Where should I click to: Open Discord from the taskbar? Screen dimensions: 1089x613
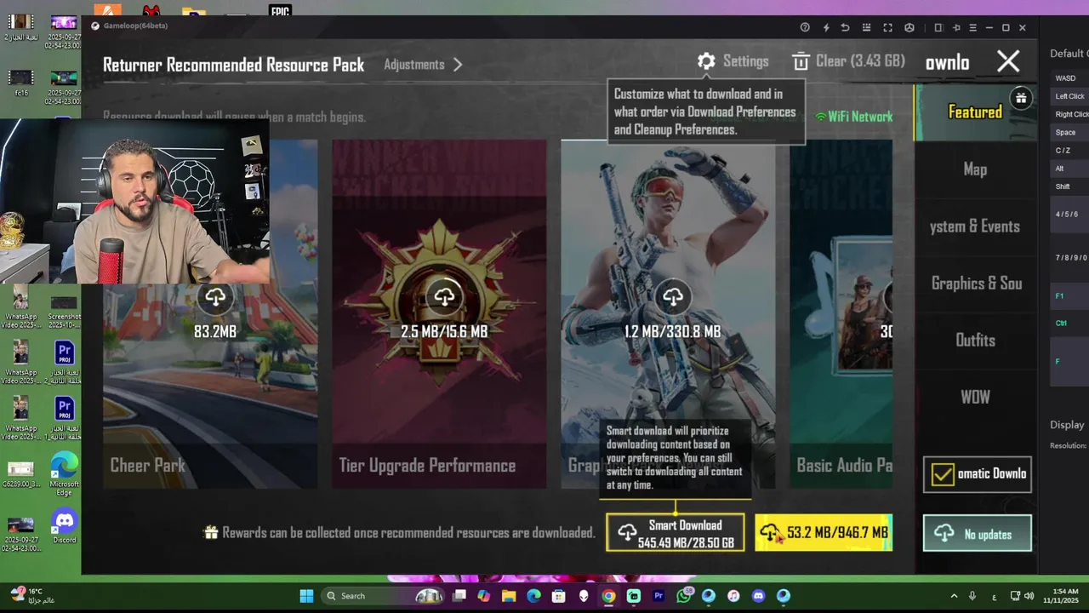[758, 596]
